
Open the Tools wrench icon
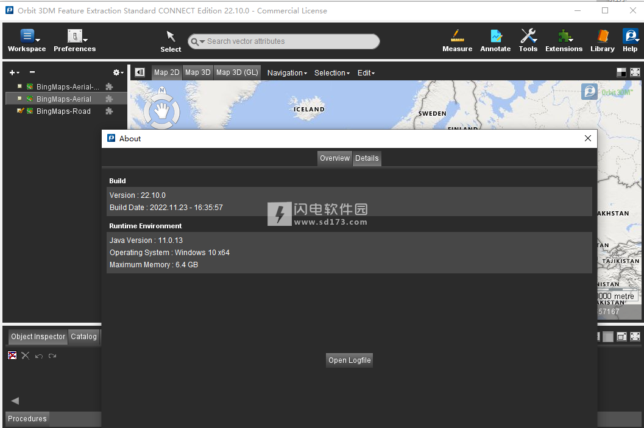[528, 36]
